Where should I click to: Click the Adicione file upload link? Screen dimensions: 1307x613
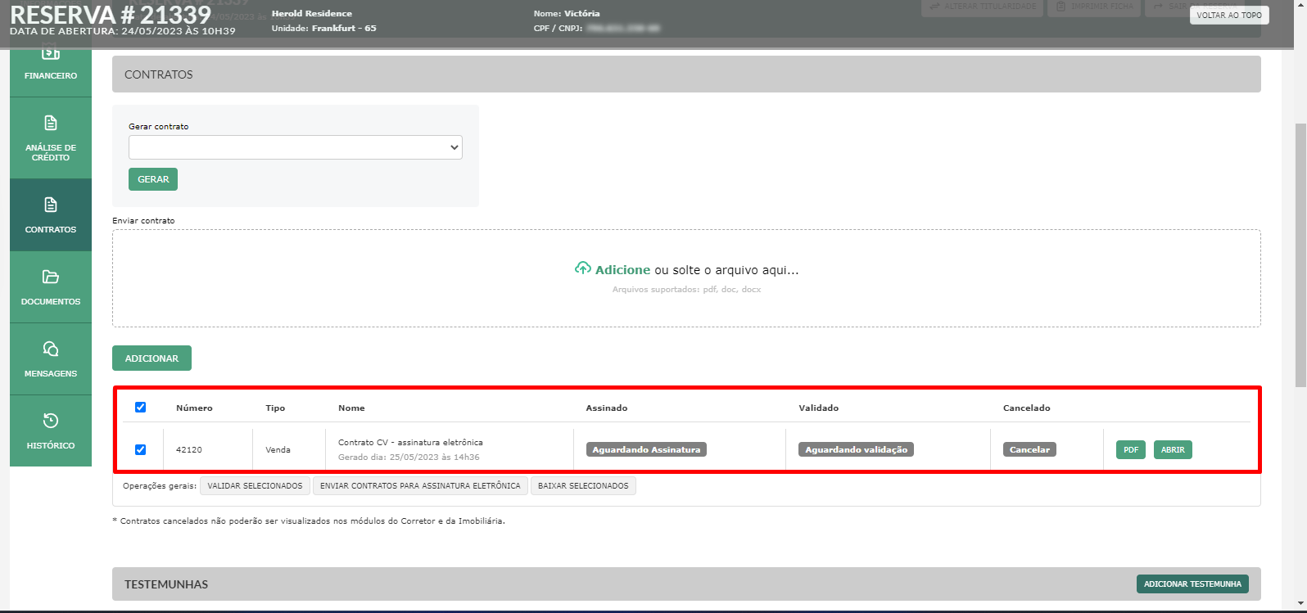coord(622,270)
